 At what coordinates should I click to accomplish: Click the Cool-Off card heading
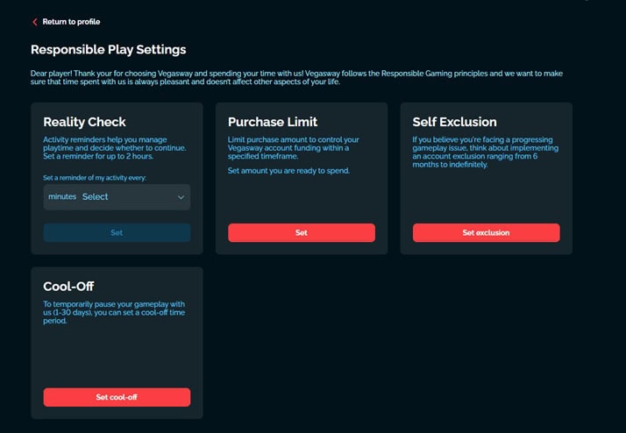click(x=68, y=287)
